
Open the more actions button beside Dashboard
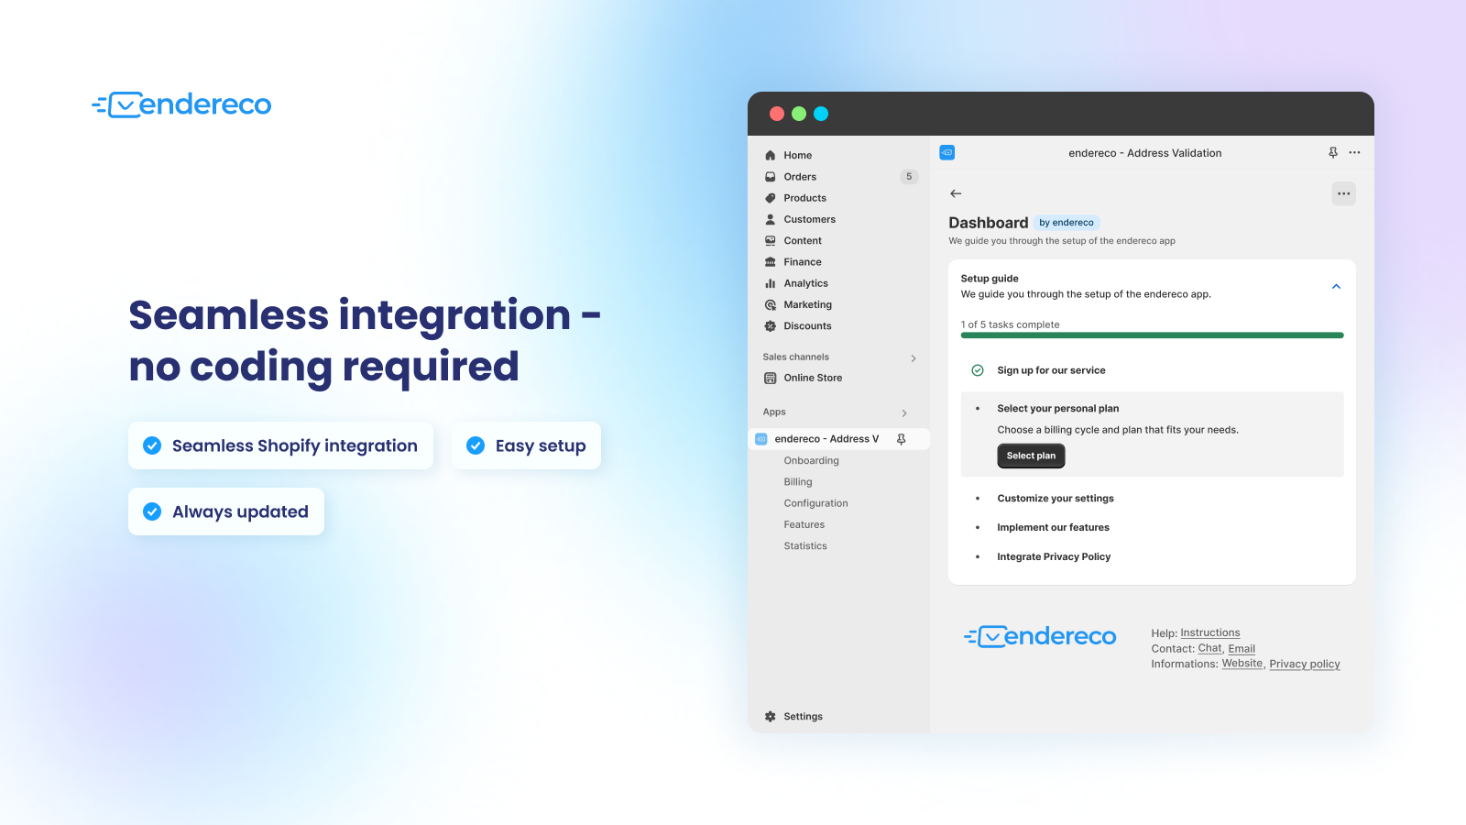(x=1343, y=193)
